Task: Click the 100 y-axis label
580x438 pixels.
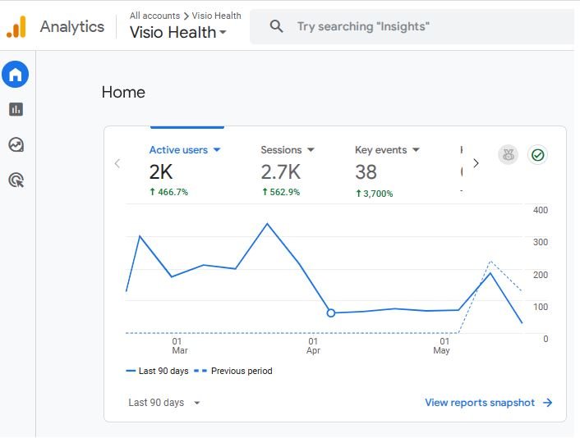Action: pos(541,307)
